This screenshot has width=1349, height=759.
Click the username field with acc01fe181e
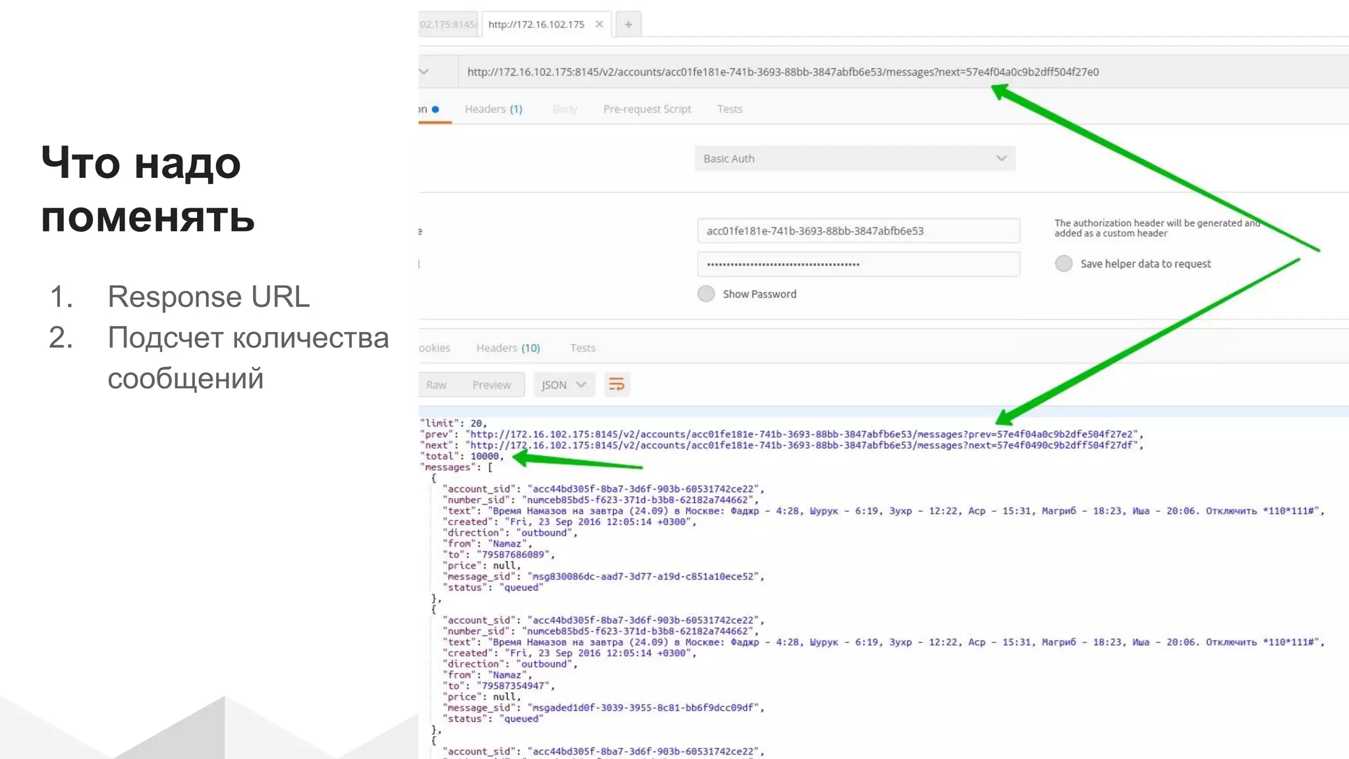(x=858, y=231)
